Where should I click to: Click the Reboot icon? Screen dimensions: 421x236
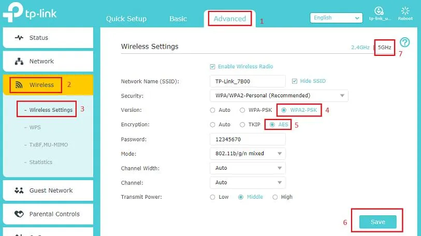(405, 11)
